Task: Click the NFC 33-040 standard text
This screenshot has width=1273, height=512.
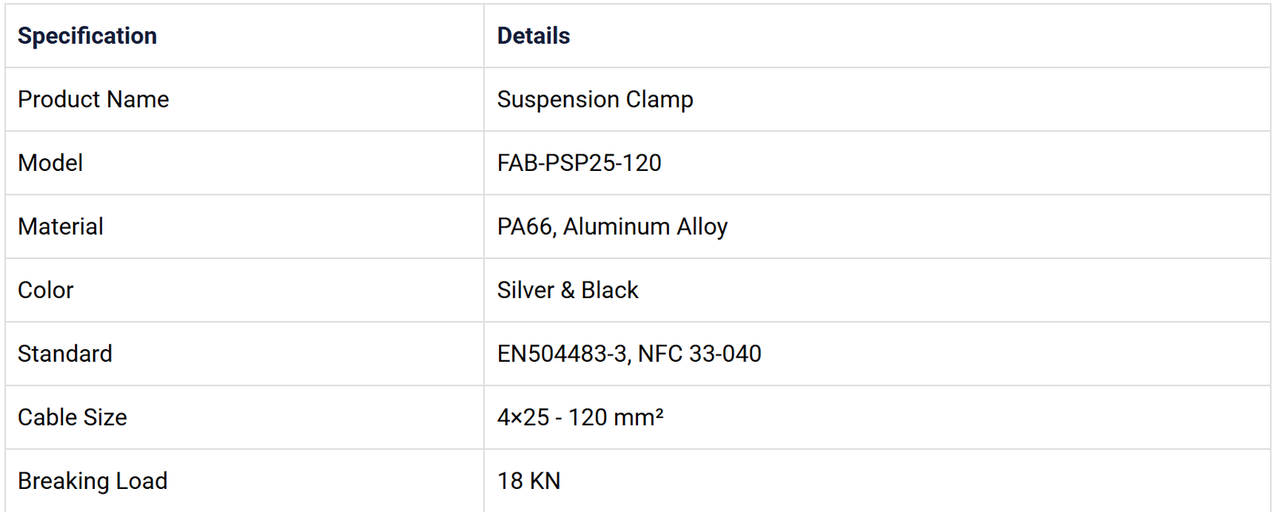Action: [x=699, y=354]
